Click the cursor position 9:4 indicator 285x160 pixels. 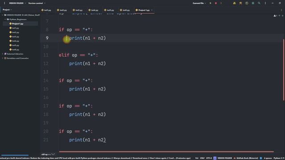[197, 158]
